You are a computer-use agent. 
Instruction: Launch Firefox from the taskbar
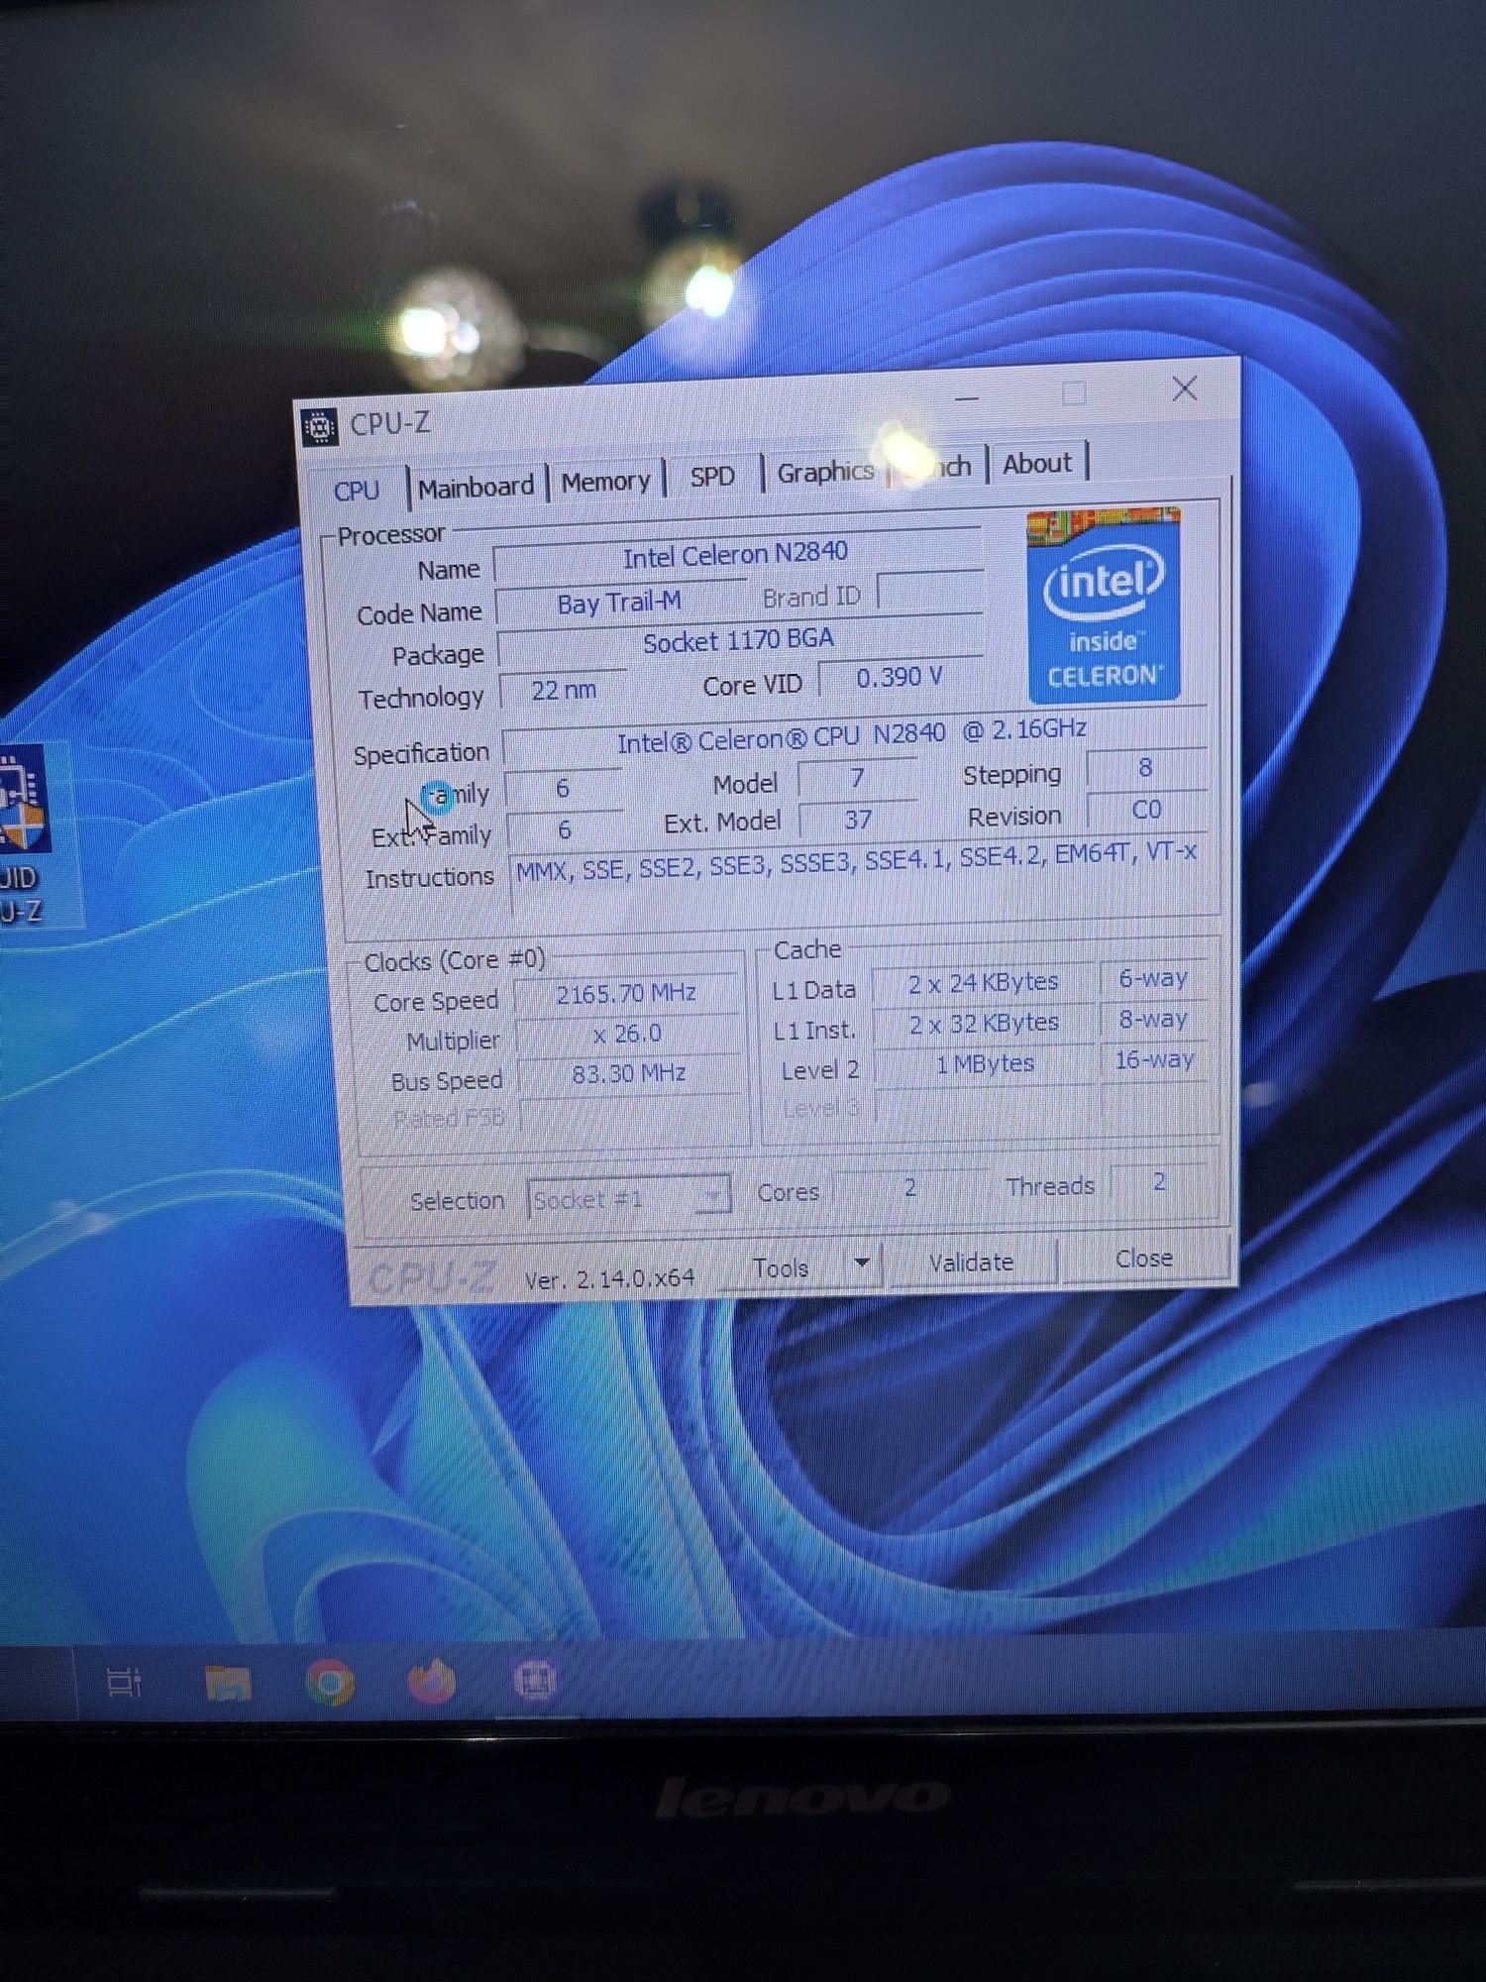click(432, 1681)
